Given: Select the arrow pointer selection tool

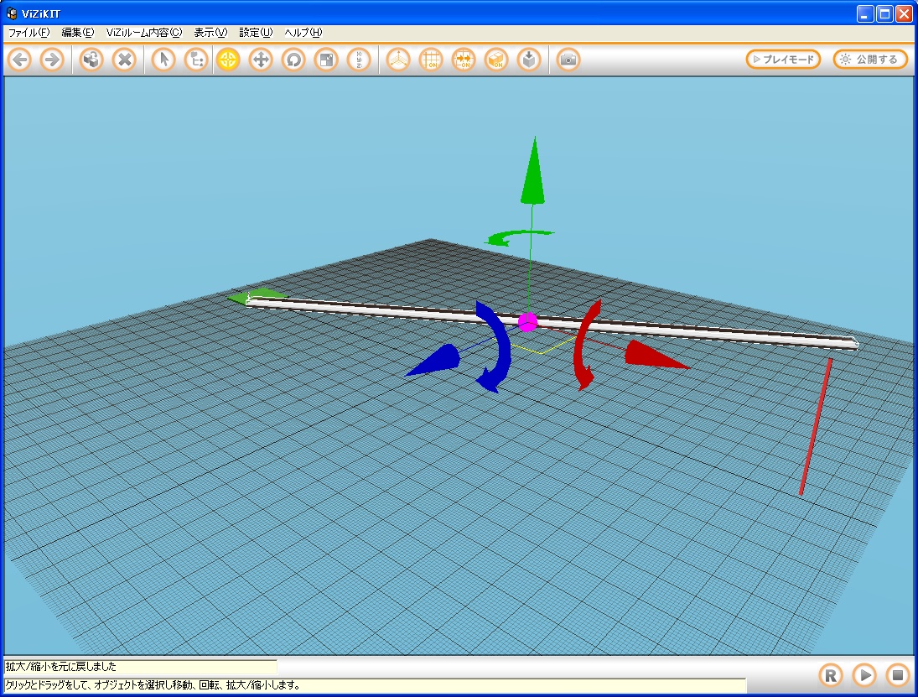Looking at the screenshot, I should point(163,60).
